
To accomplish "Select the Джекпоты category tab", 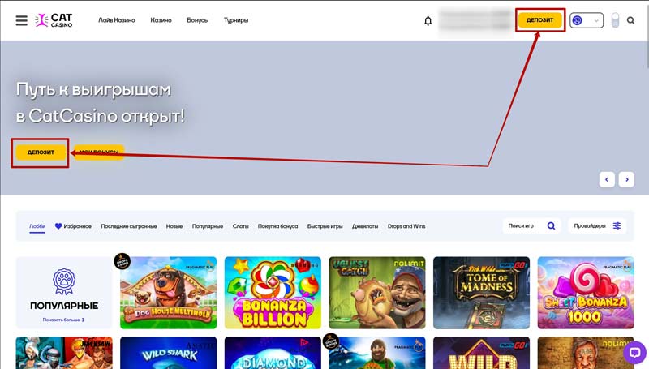I will pos(365,226).
